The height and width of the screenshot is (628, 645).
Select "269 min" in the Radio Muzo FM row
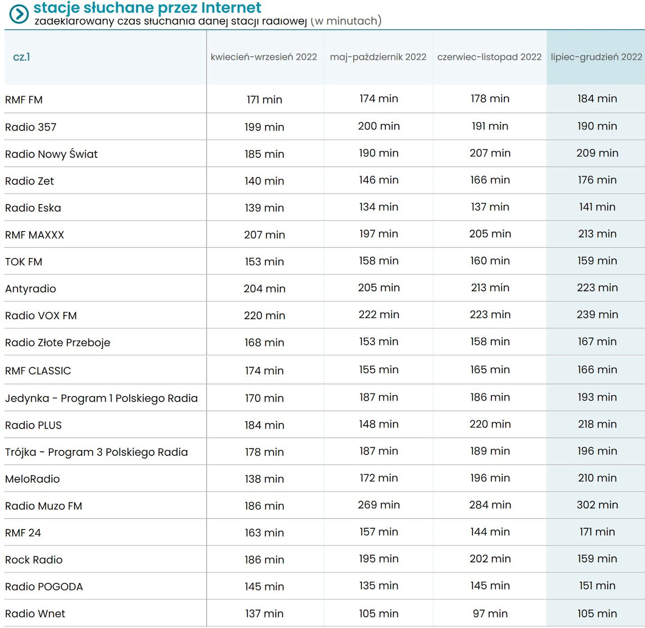click(x=379, y=505)
